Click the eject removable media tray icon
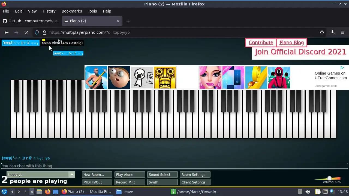This screenshot has width=349, height=196. [300, 192]
